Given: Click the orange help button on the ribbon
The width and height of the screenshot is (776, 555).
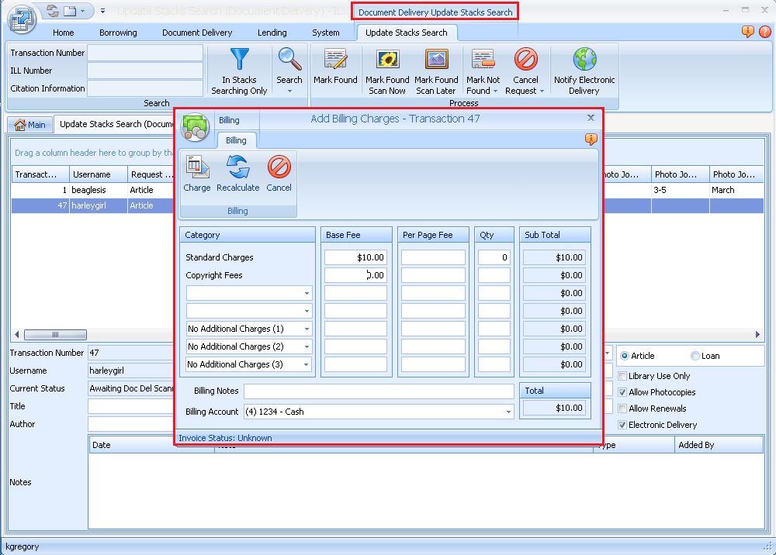Looking at the screenshot, I should click(747, 32).
